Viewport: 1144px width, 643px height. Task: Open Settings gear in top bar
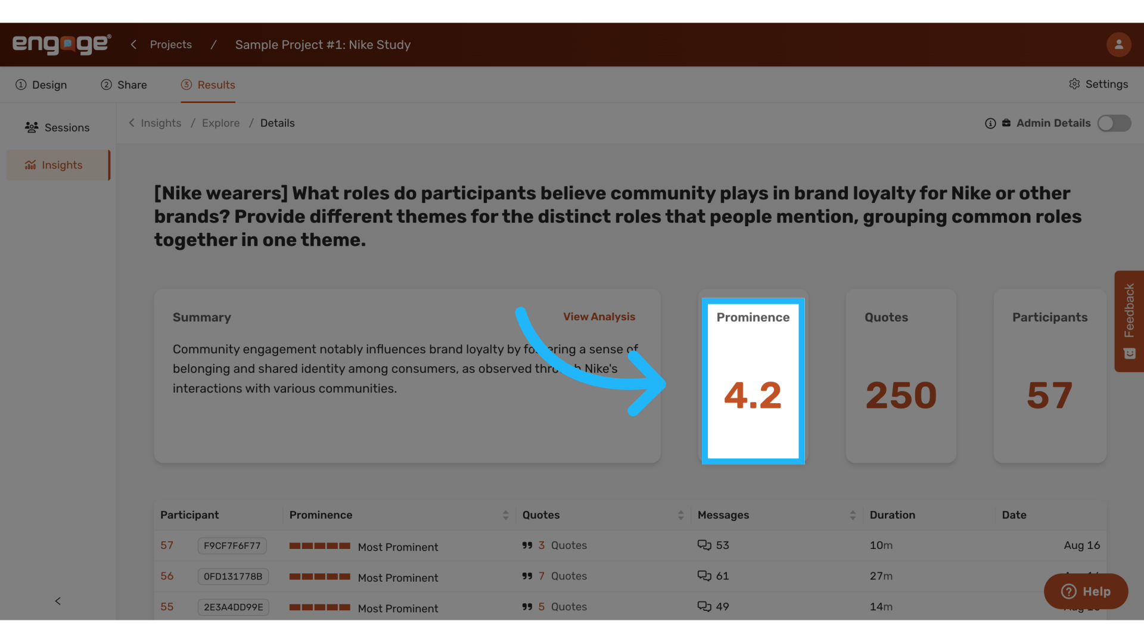pyautogui.click(x=1074, y=84)
